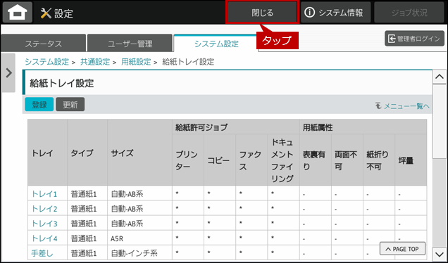Click the A5R size cell
This screenshot has height=263, width=448.
pyautogui.click(x=139, y=238)
